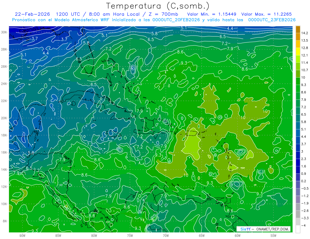Click the "-4" colorbar value
310x239 pixels.
(x=304, y=225)
